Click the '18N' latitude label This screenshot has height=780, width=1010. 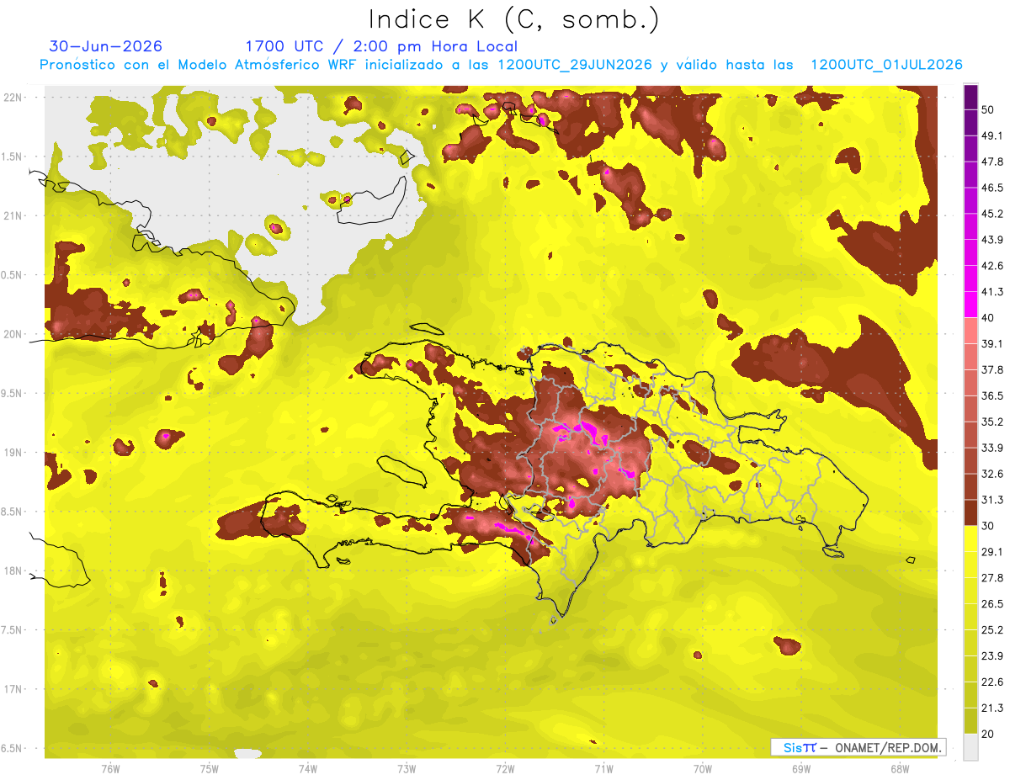(x=14, y=571)
